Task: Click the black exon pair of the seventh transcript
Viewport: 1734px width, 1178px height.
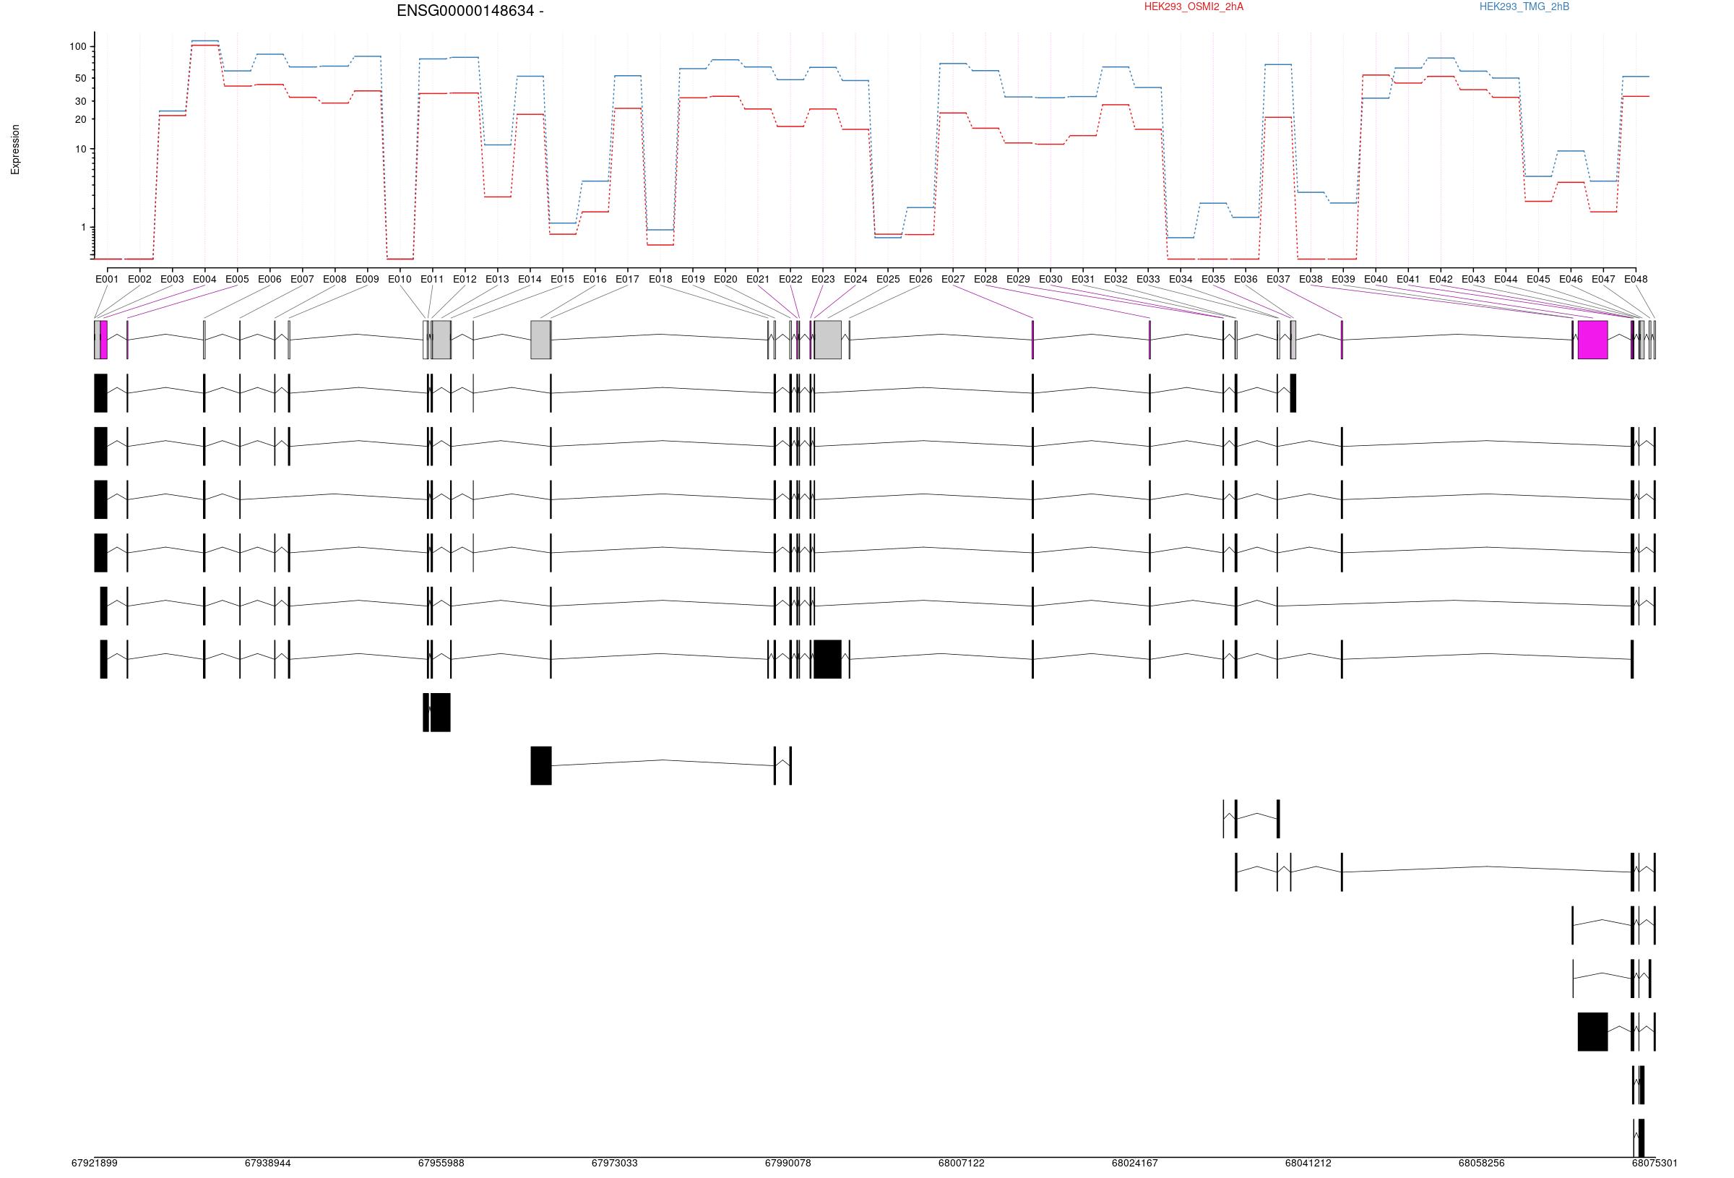Action: (436, 712)
